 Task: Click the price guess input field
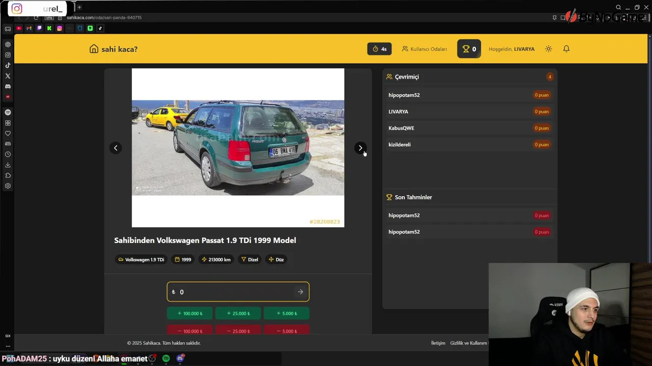[x=238, y=292]
